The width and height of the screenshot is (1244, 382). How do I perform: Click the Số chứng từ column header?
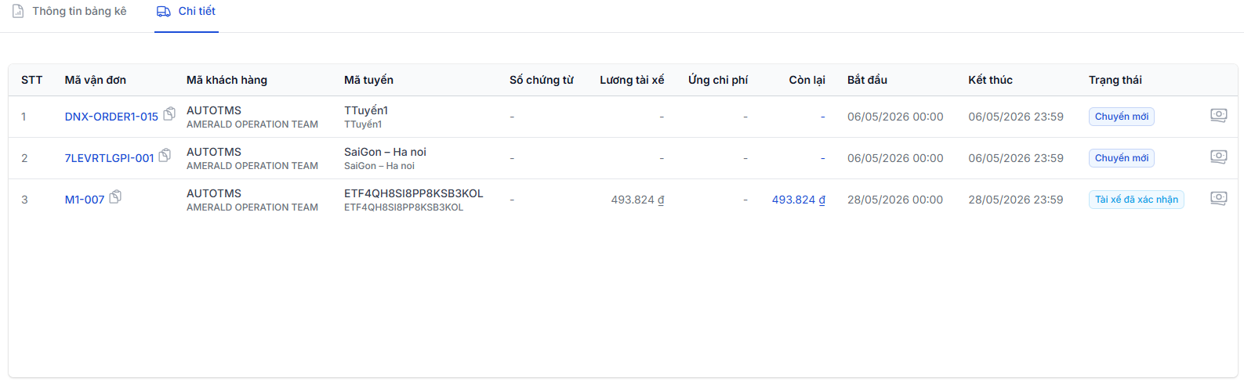coord(542,80)
